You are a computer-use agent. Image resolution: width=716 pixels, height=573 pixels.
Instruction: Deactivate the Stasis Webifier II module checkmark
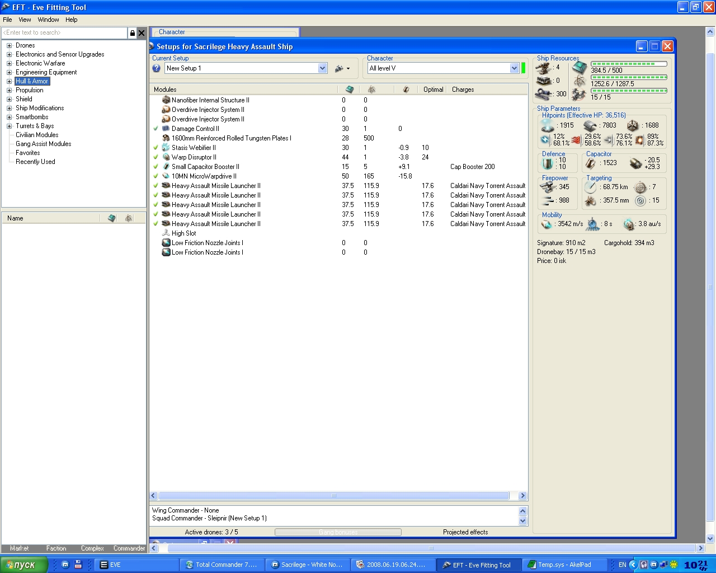pos(156,148)
